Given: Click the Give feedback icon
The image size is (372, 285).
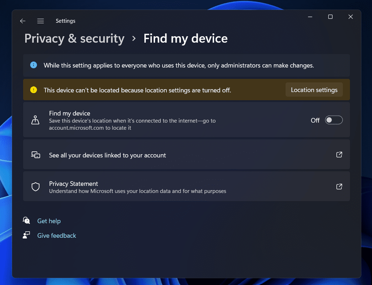Looking at the screenshot, I should [x=26, y=235].
